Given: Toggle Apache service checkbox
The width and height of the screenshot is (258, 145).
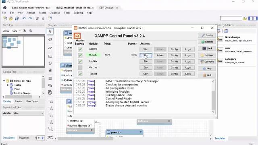Looking at the screenshot, I should coord(80,49).
